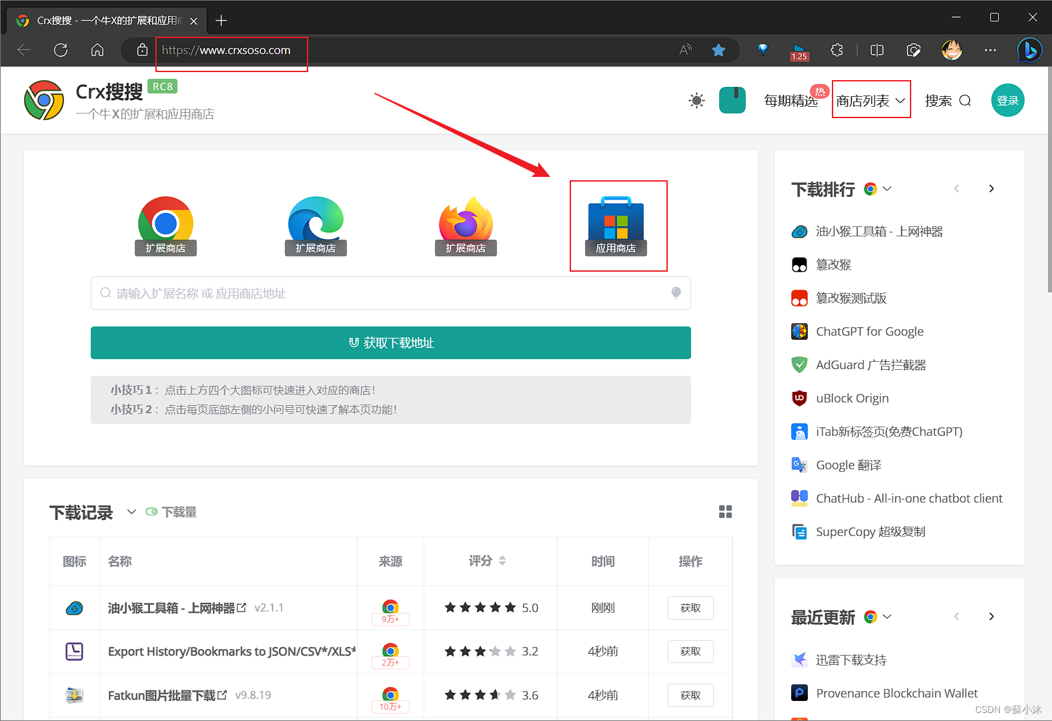Open the Bing sidebar icon
1052x721 pixels.
point(1029,50)
